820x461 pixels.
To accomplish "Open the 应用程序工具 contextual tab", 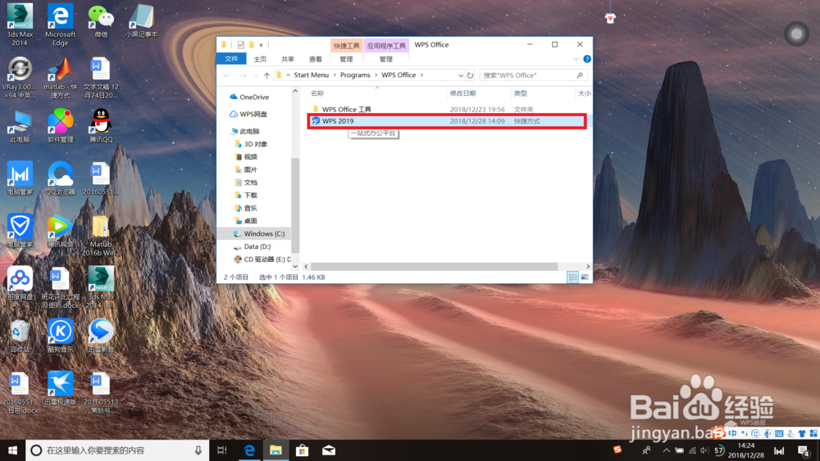I will (386, 46).
